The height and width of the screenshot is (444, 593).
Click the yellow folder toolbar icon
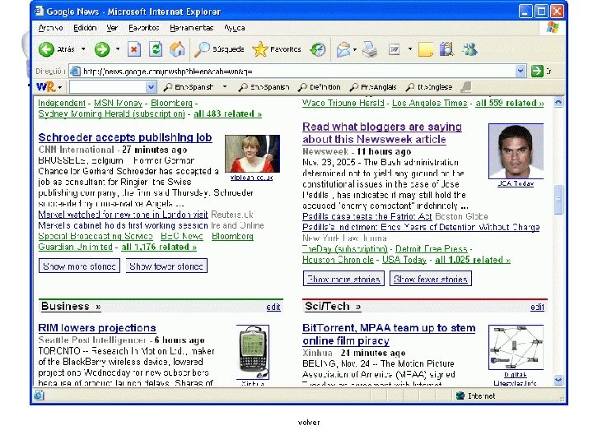click(x=426, y=49)
